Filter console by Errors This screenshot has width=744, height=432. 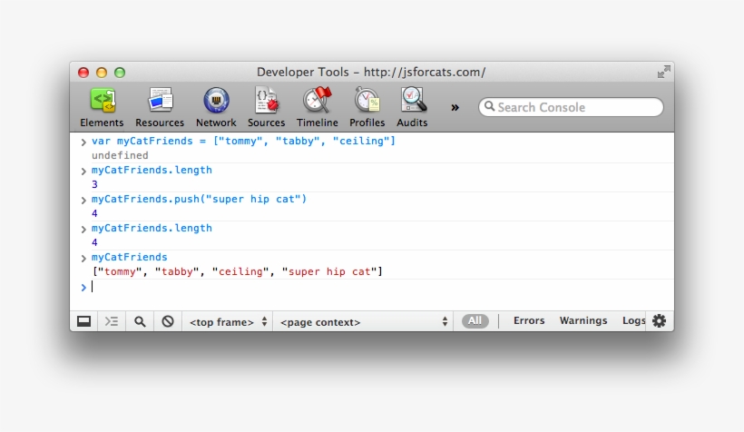[x=529, y=321]
